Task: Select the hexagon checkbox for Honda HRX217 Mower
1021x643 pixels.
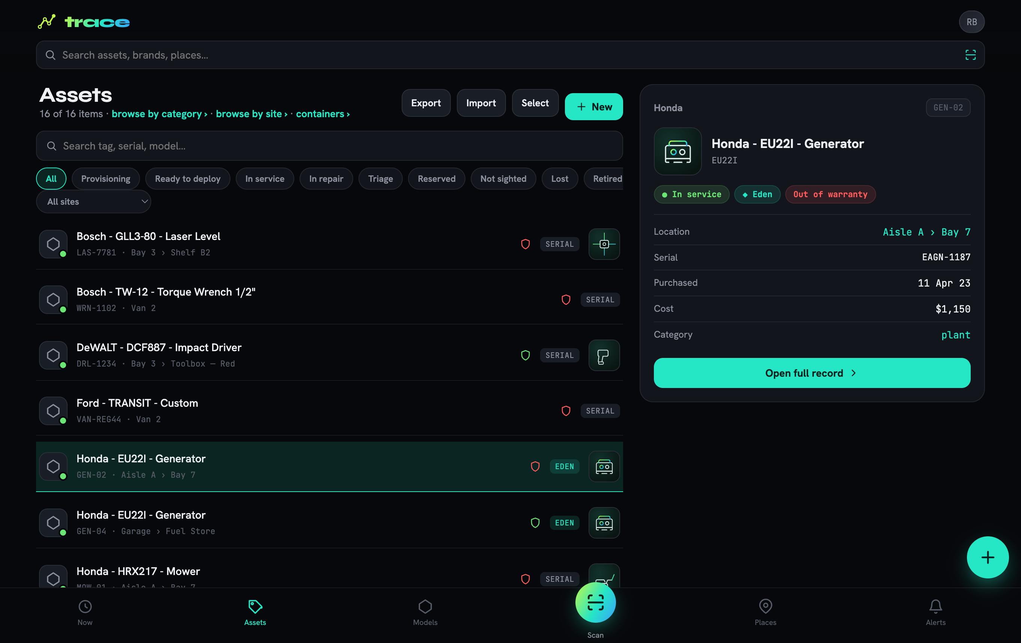Action: coord(53,577)
